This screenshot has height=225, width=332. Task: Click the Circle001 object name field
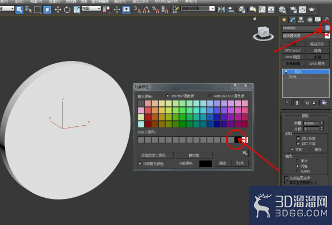(x=303, y=28)
